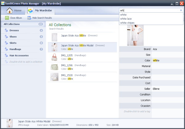
Task: Select the IMG_1296 handbag result
Action: pyautogui.click(x=82, y=67)
